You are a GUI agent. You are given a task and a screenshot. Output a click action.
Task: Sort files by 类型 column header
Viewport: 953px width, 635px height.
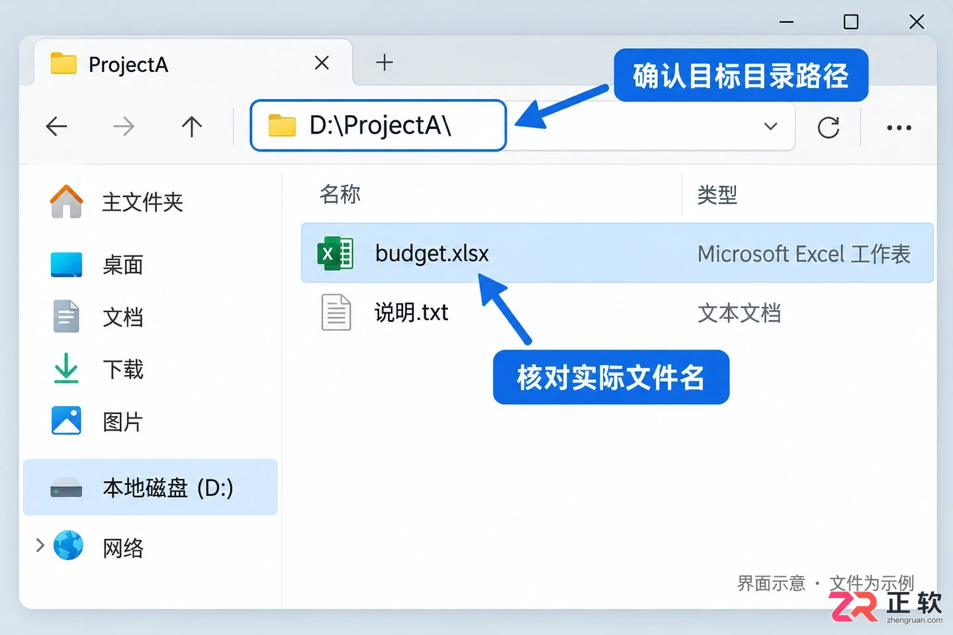pyautogui.click(x=717, y=195)
